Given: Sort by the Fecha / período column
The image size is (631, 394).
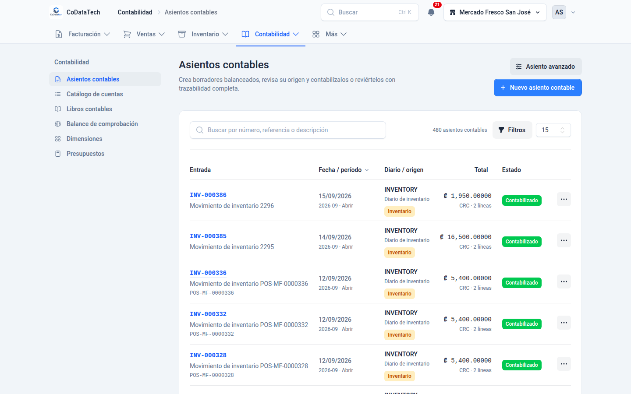Looking at the screenshot, I should pos(344,170).
